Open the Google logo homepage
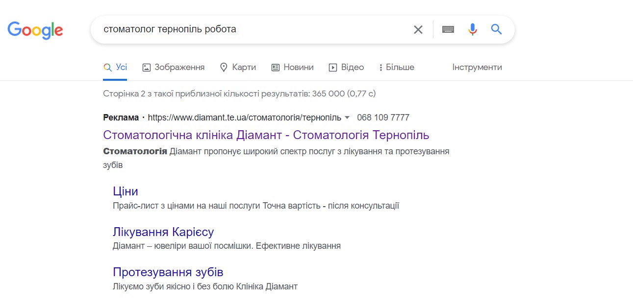Image resolution: width=633 pixels, height=308 pixels. pyautogui.click(x=35, y=30)
